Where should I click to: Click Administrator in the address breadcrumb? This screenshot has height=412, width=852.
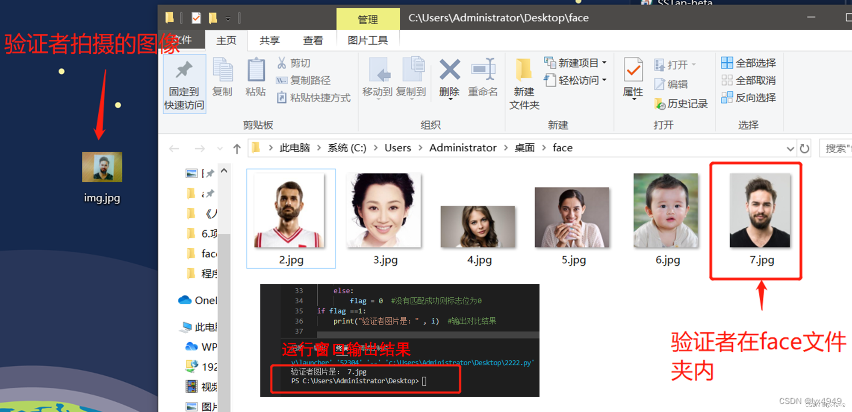point(463,148)
